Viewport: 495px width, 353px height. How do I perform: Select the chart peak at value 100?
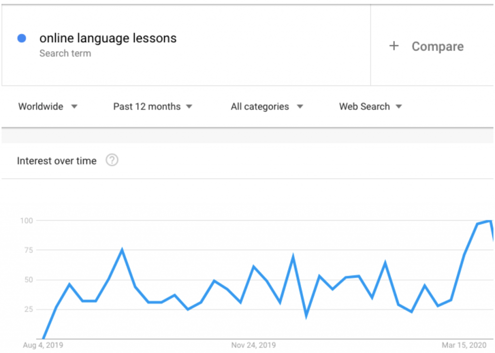(490, 221)
